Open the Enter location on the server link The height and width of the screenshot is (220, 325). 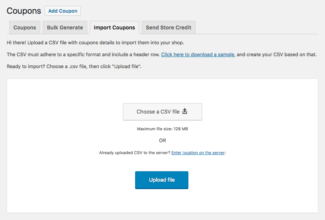tap(198, 153)
